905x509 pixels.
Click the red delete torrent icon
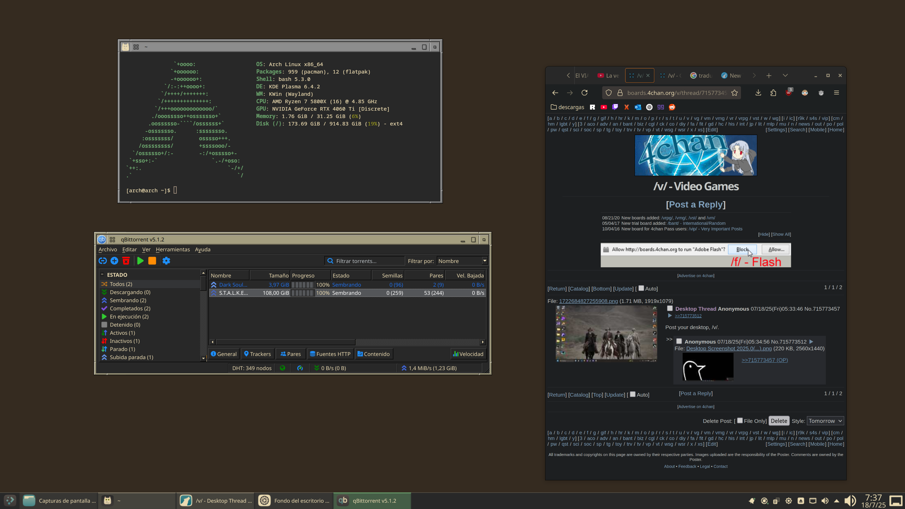(x=126, y=261)
